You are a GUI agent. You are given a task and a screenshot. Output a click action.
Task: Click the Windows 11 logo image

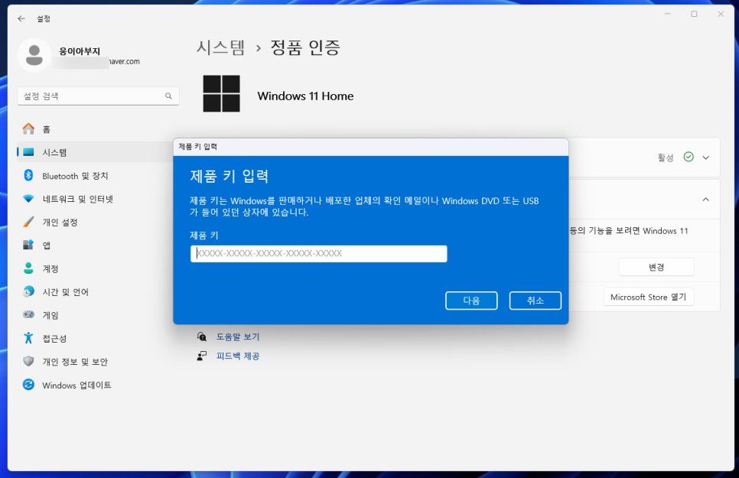tap(222, 93)
